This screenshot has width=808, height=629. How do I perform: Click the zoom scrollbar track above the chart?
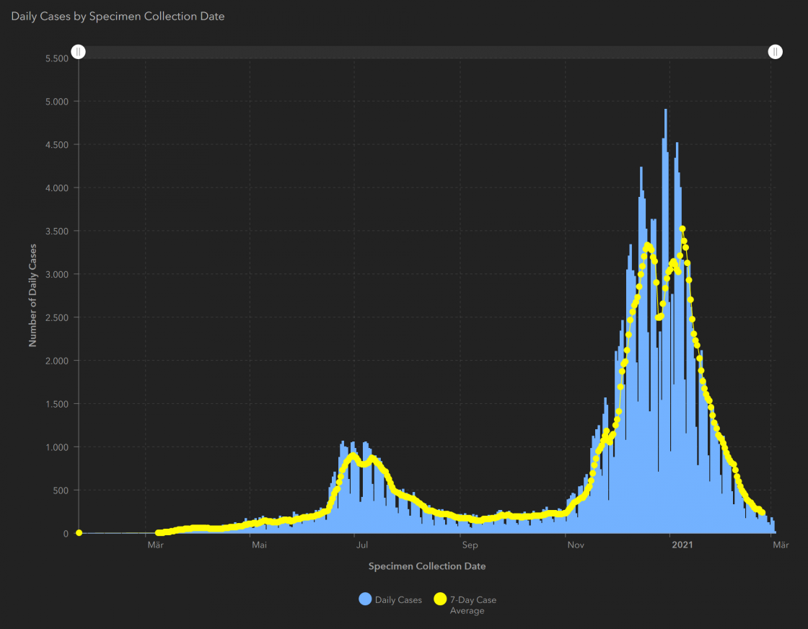[x=426, y=52]
